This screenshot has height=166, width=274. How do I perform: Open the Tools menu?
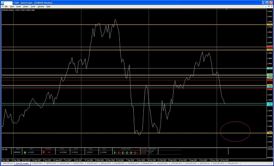coord(33,7)
